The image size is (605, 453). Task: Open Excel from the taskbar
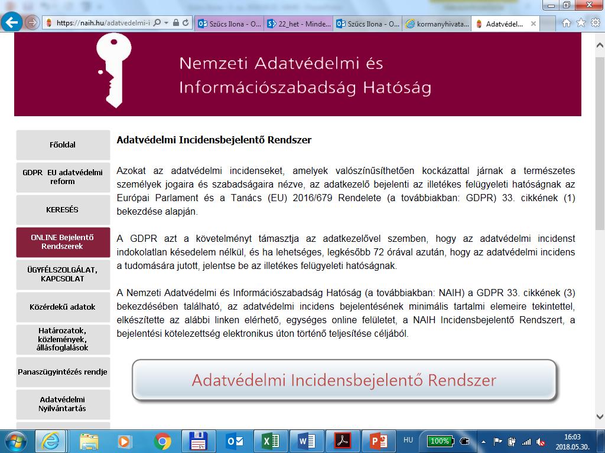271,441
